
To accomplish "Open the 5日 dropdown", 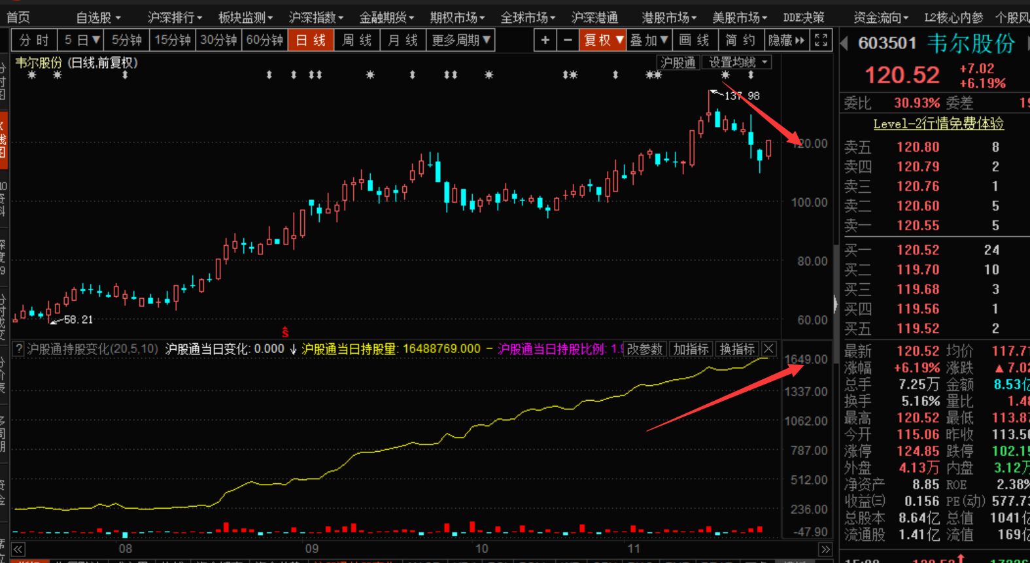I will pyautogui.click(x=80, y=41).
